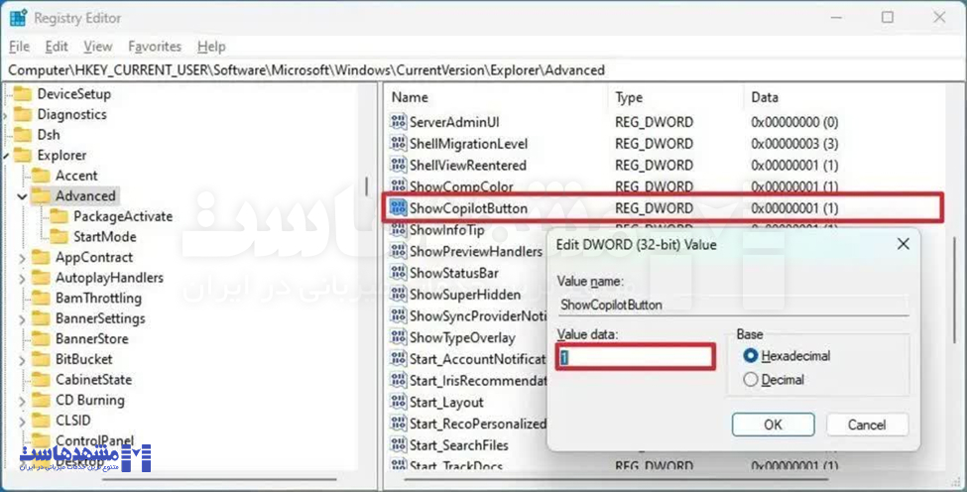The height and width of the screenshot is (492, 967).
Task: Click the Start_Layout DWORD icon
Action: point(399,402)
